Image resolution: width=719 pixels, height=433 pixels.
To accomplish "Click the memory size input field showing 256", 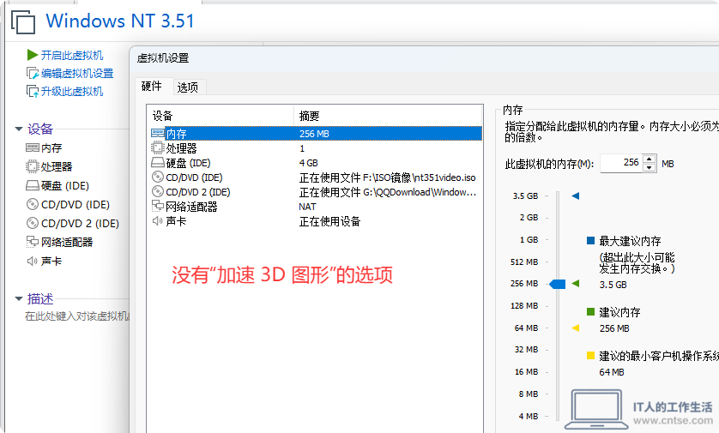I will pos(621,163).
